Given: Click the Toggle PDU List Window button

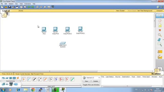Looking at the screenshot, I should [91, 85].
